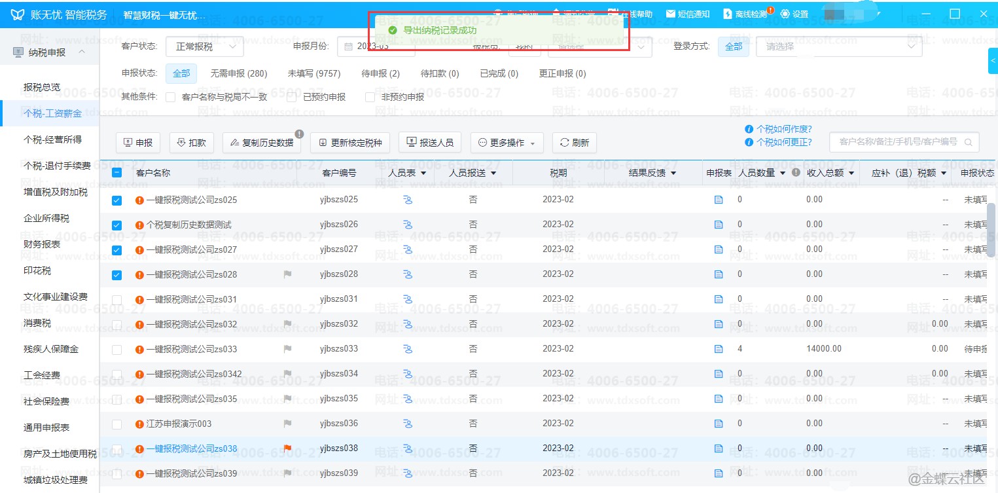Open the 申报表 document icon for yjbszs033

(719, 349)
